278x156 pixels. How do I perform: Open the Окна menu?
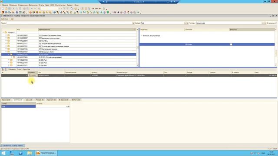point(76,5)
